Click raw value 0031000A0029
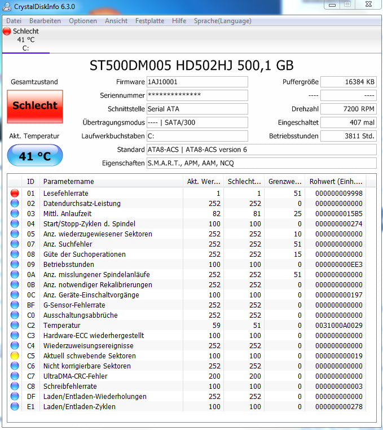The height and width of the screenshot is (430, 383). click(x=339, y=325)
